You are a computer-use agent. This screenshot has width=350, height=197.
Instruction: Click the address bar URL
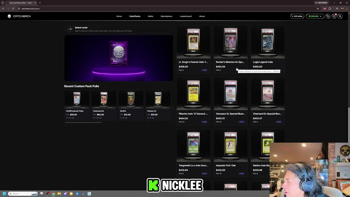(x=31, y=8)
